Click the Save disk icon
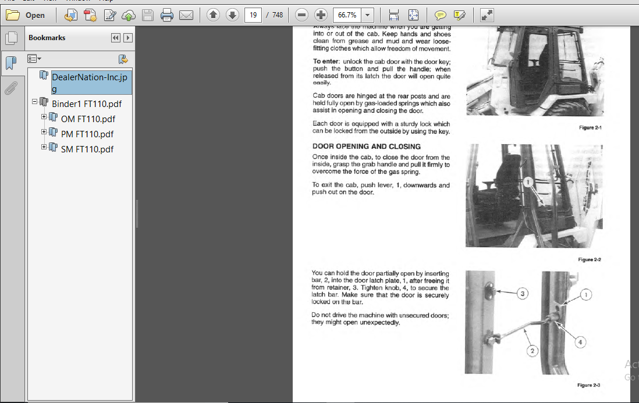Viewport: 639px width, 403px height. [147, 16]
